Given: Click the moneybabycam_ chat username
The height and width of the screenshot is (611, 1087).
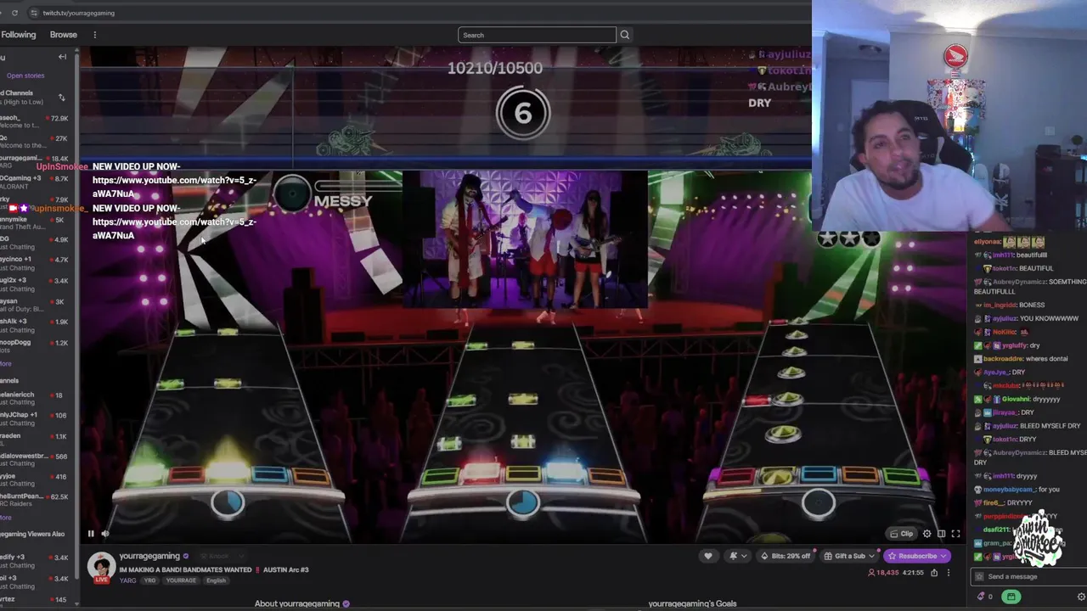Looking at the screenshot, I should [x=1010, y=489].
